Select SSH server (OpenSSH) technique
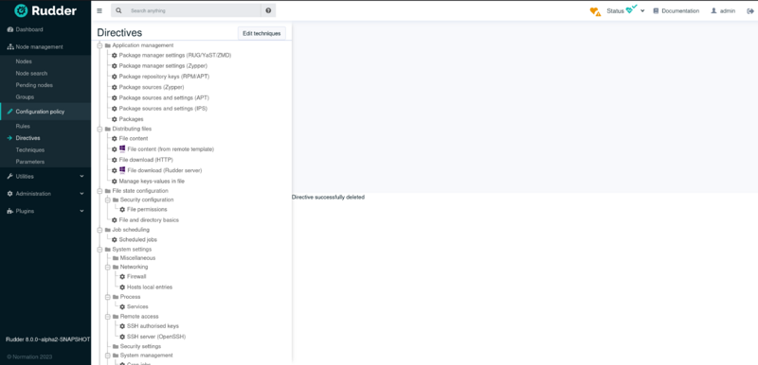758x365 pixels. (156, 337)
